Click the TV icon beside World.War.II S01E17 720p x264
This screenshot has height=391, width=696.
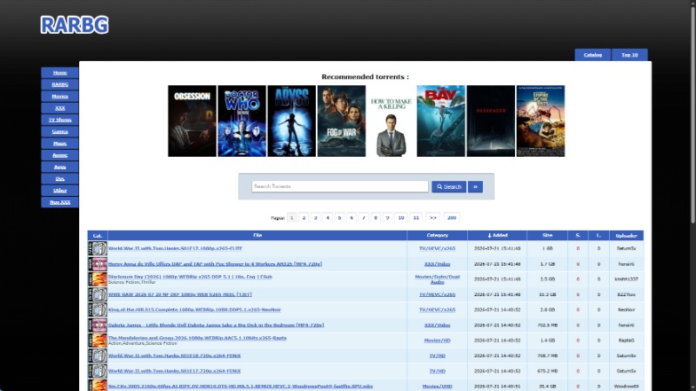click(x=97, y=371)
